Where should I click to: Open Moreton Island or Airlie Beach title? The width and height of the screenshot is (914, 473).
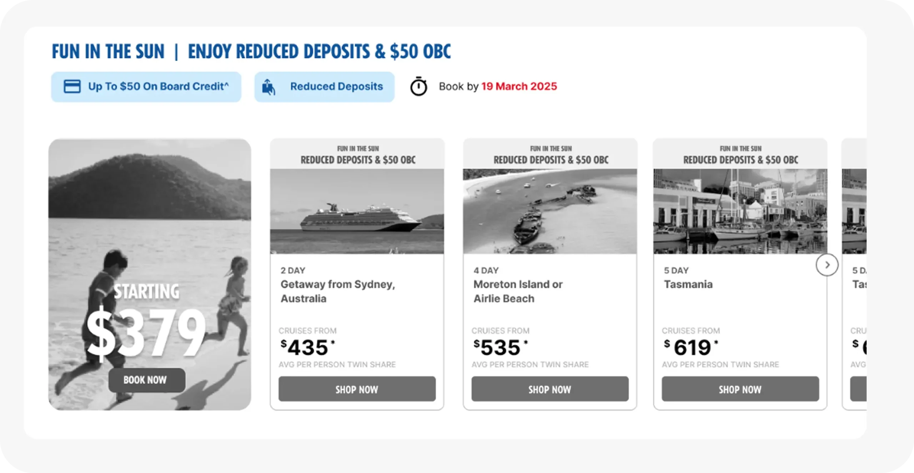tap(518, 291)
